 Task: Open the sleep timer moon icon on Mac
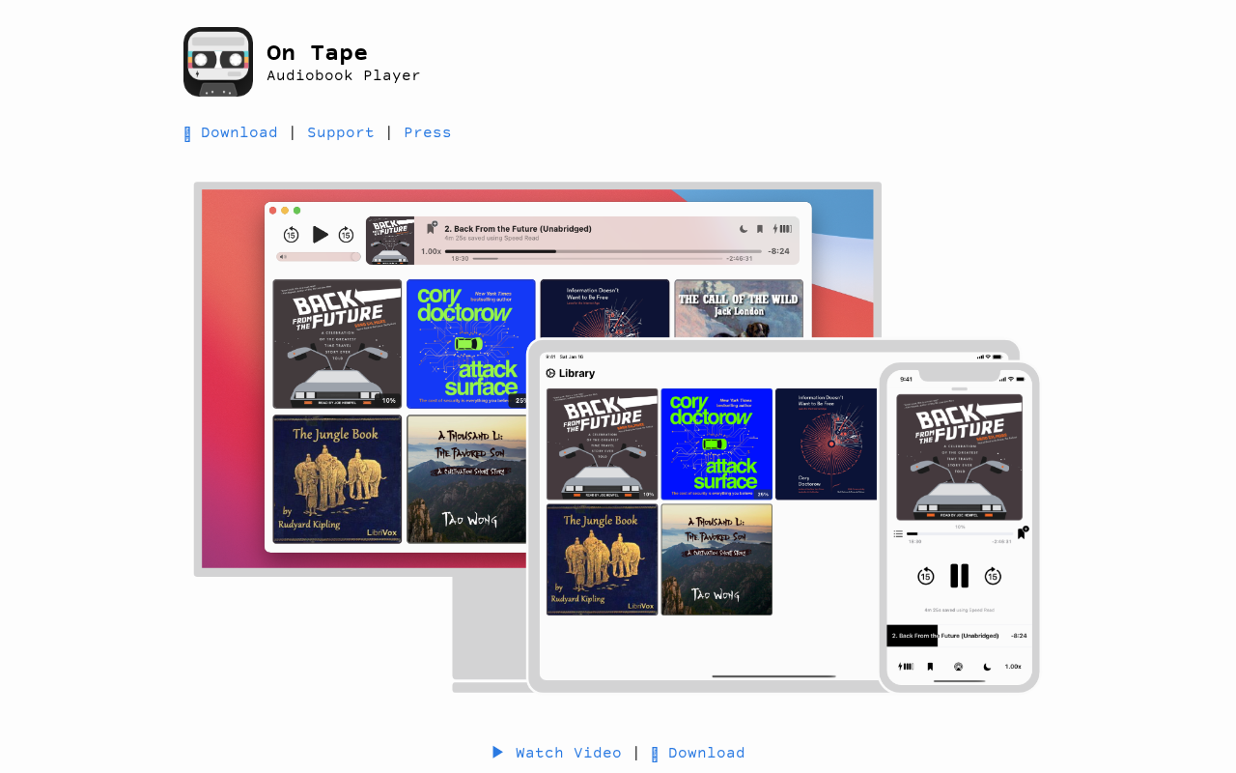(x=744, y=229)
